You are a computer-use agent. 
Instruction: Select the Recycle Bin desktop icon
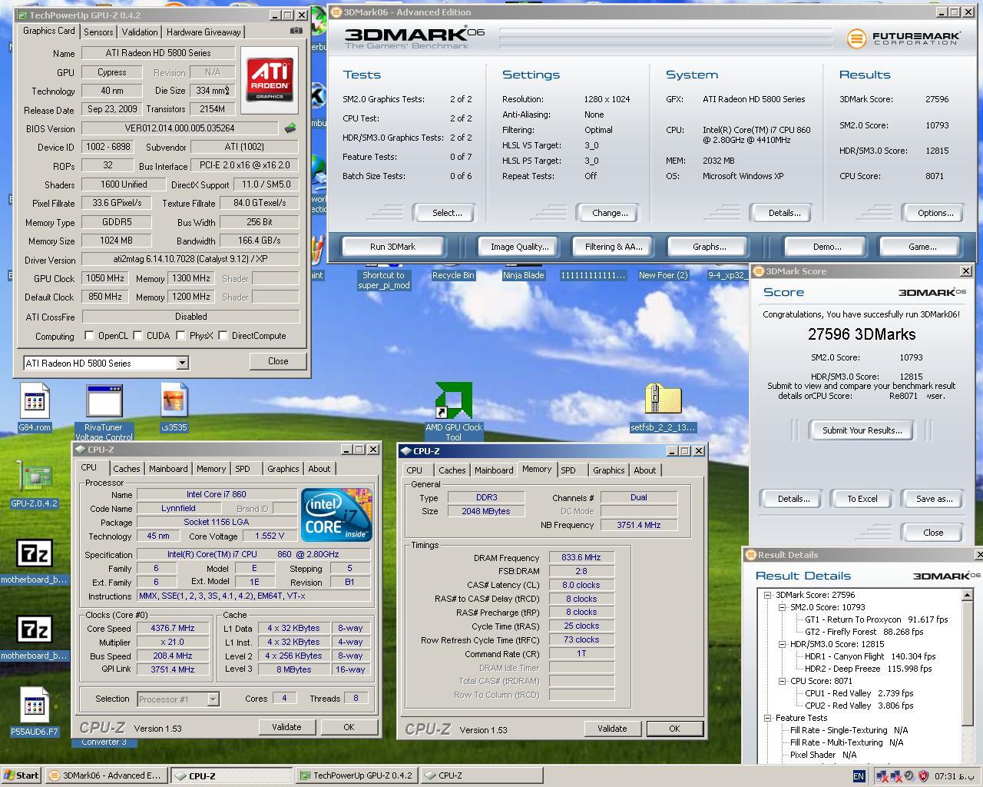pos(453,275)
